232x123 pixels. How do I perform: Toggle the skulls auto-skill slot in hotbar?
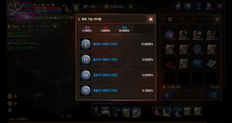(x=106, y=111)
